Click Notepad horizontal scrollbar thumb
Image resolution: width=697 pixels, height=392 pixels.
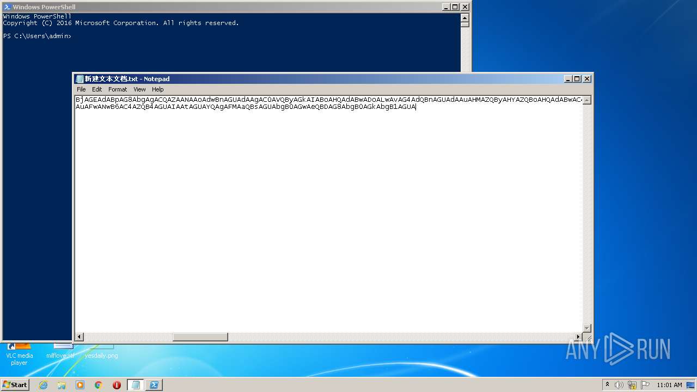point(200,337)
